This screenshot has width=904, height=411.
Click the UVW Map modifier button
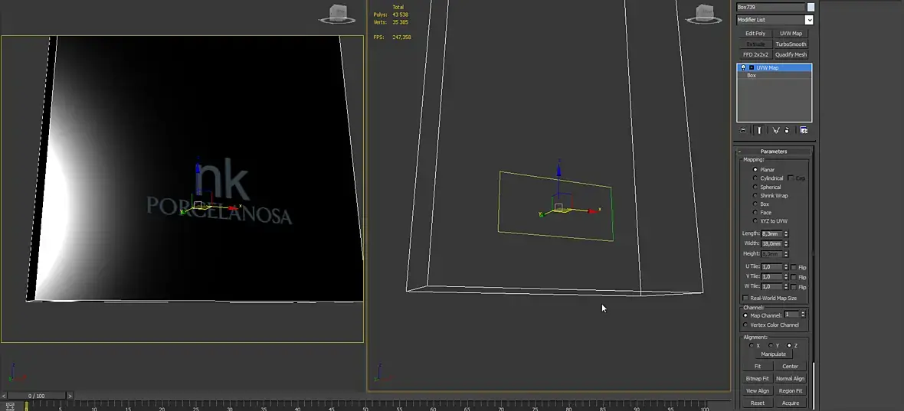point(791,34)
